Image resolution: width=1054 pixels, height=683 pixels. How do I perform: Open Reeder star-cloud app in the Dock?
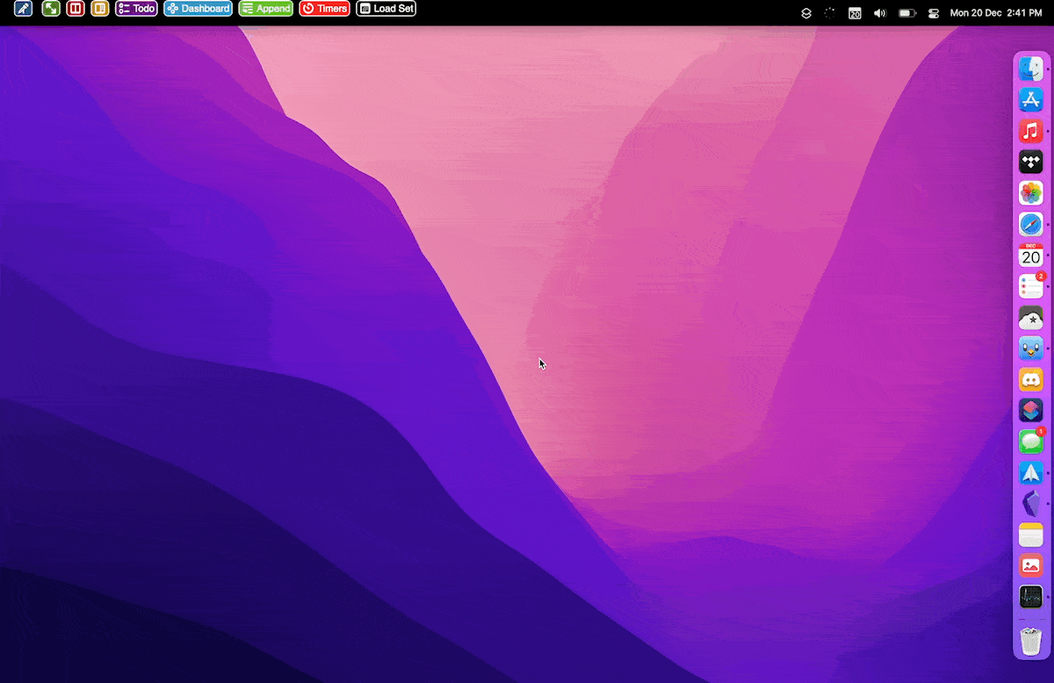(1030, 317)
